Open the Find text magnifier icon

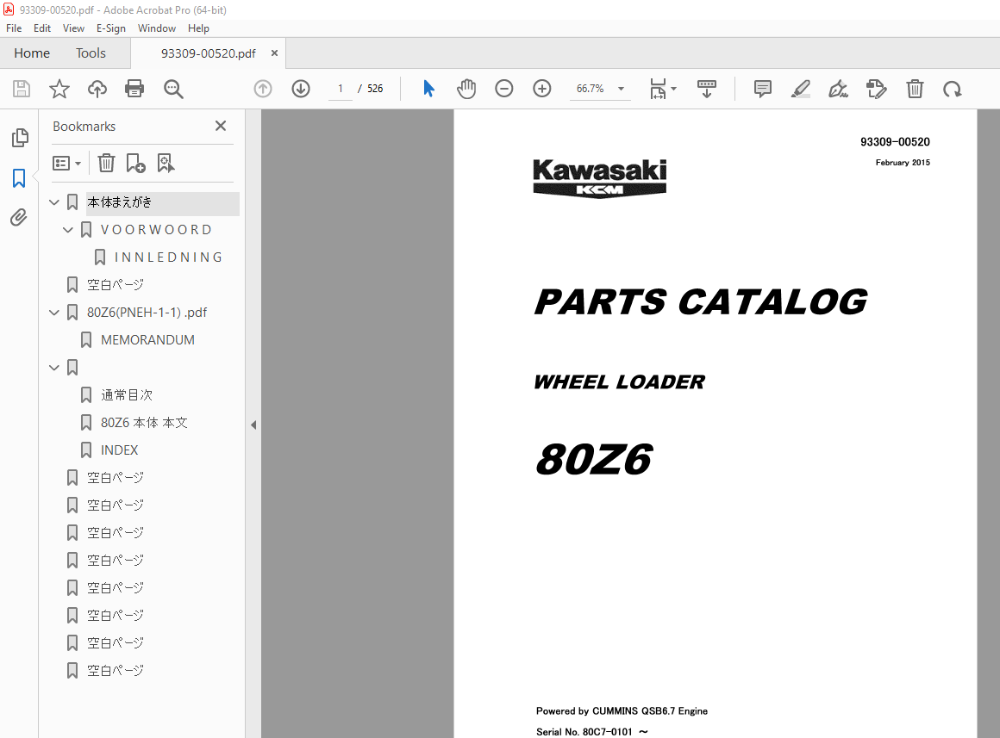[172, 89]
